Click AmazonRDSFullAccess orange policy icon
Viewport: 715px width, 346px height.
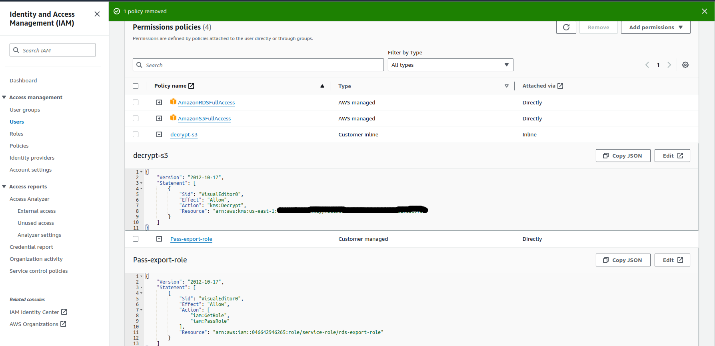pyautogui.click(x=173, y=102)
